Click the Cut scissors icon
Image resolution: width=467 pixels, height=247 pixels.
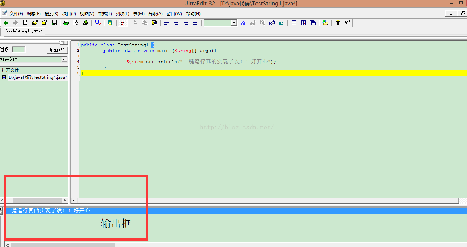point(135,23)
